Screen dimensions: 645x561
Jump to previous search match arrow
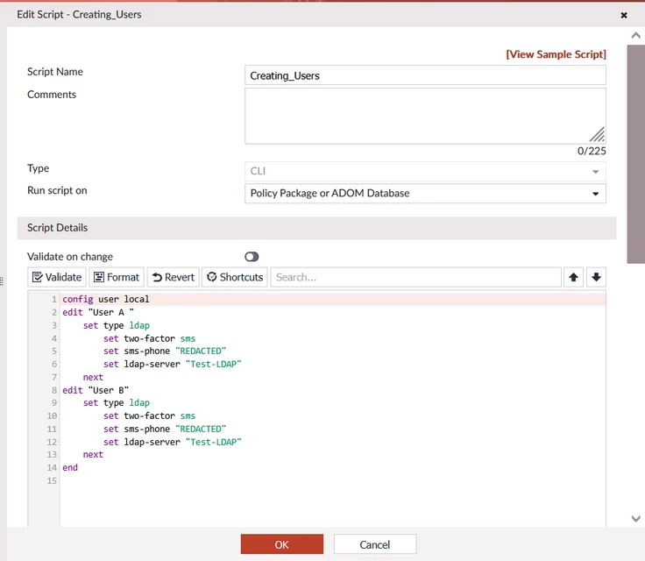(573, 277)
